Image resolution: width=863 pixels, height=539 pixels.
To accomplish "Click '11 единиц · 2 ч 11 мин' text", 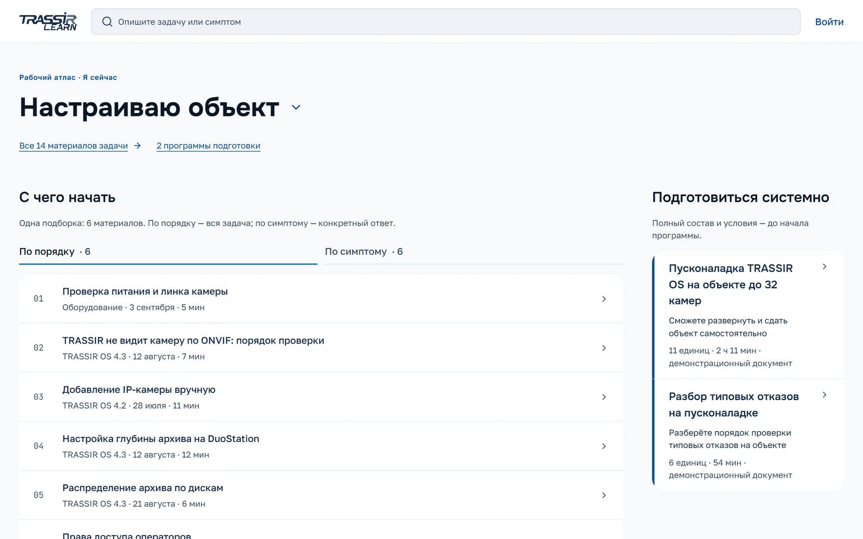I will [x=712, y=351].
